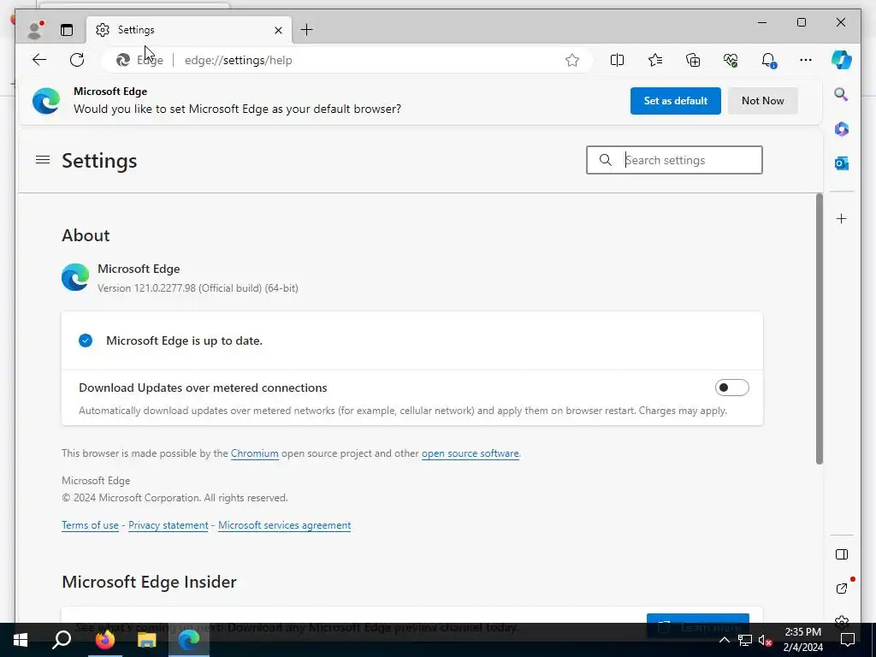Open Windows notification center icon
The image size is (876, 657).
pos(848,640)
